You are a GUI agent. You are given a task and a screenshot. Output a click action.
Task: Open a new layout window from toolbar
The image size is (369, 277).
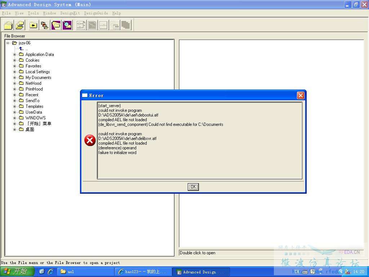coord(92,25)
